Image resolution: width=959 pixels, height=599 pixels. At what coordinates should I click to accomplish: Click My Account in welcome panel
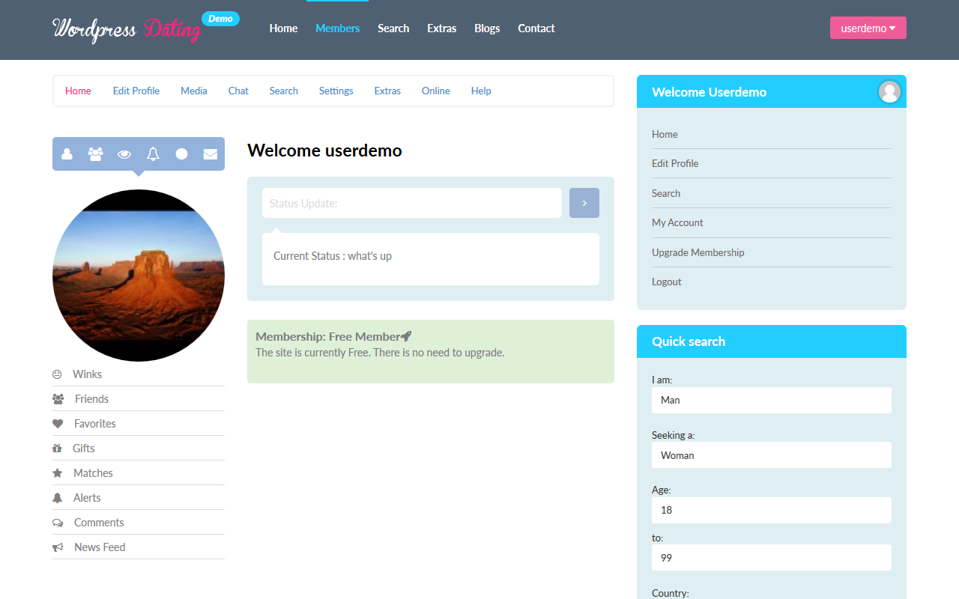[x=677, y=222]
